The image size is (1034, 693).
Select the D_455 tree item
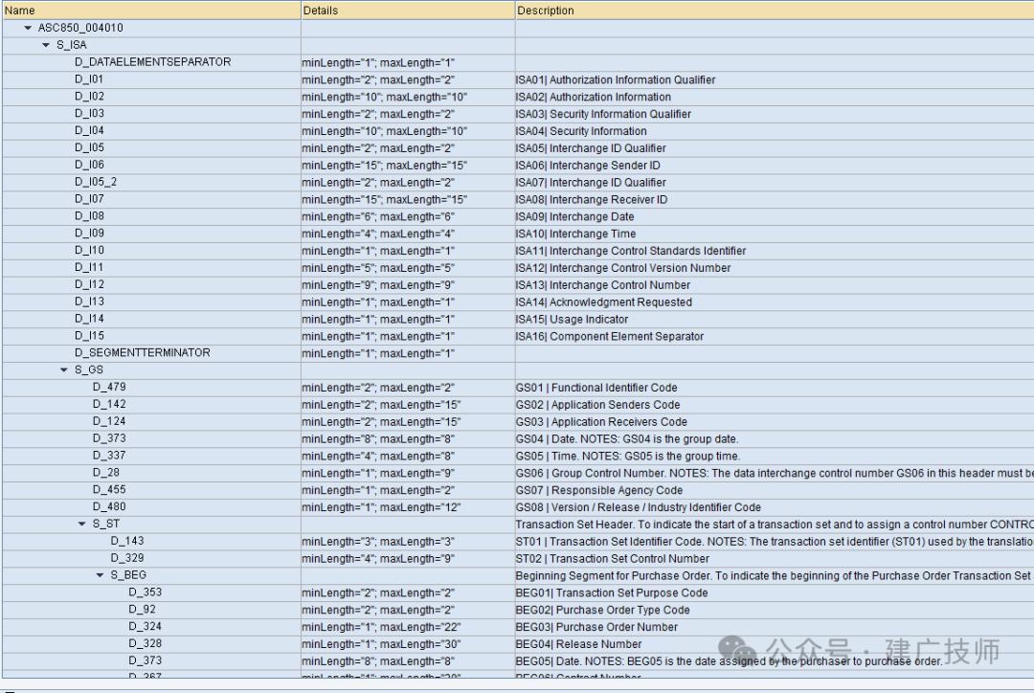[x=109, y=490]
